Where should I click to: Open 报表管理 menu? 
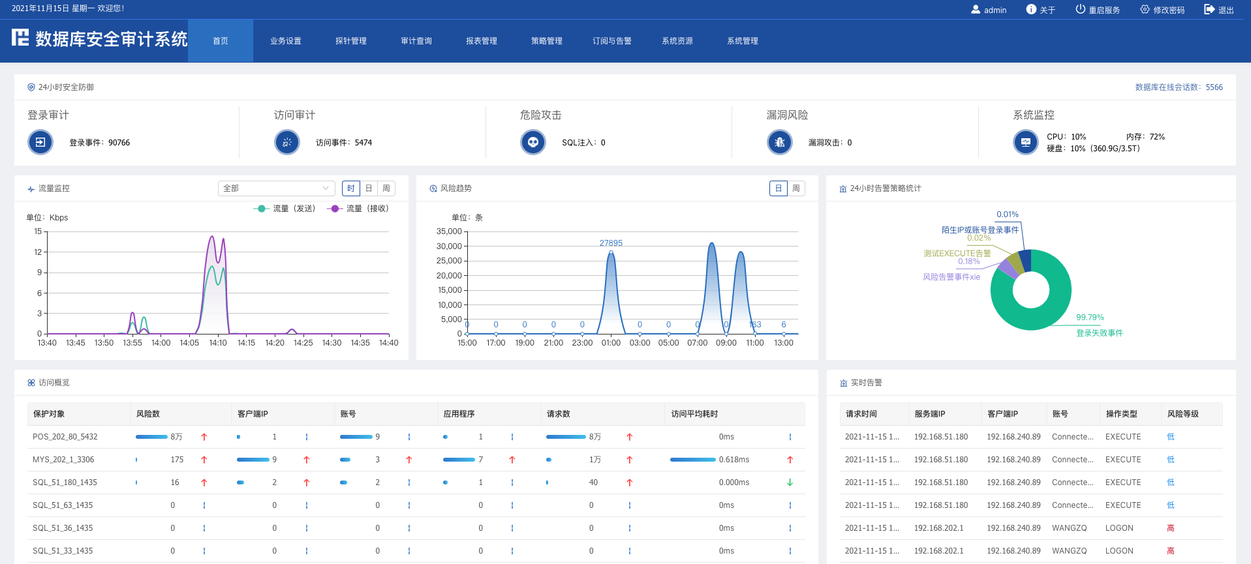pyautogui.click(x=482, y=40)
